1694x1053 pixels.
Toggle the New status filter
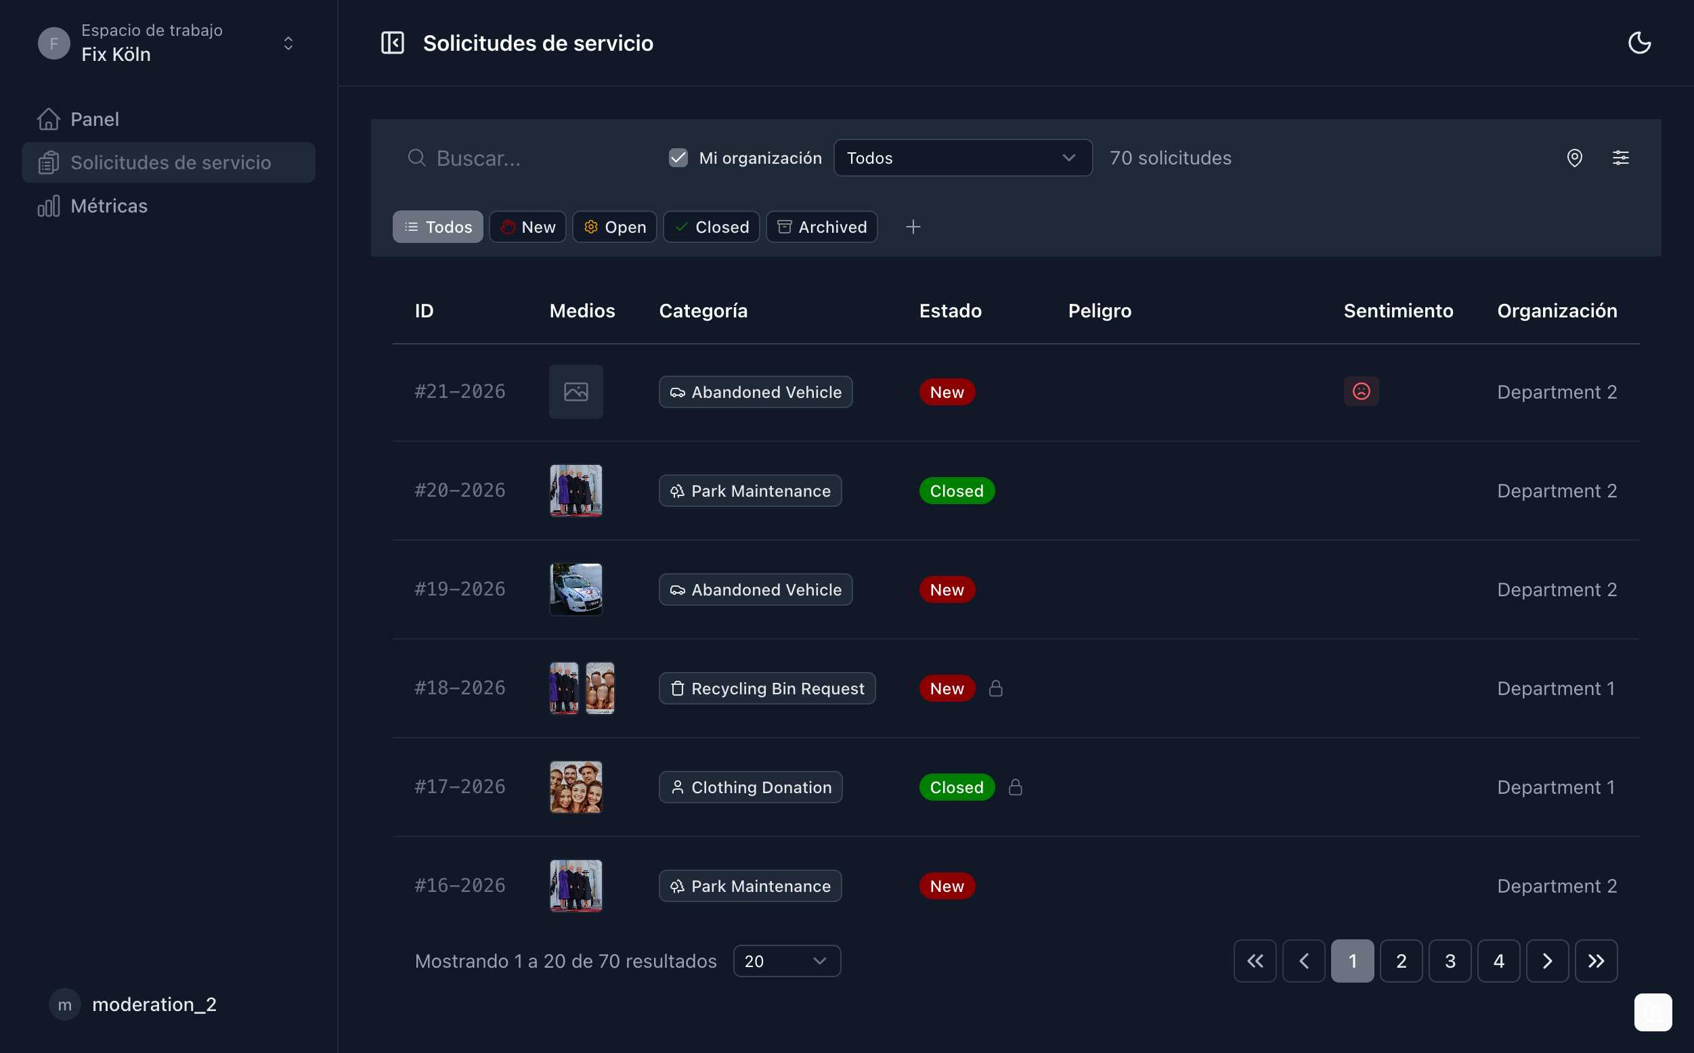527,226
